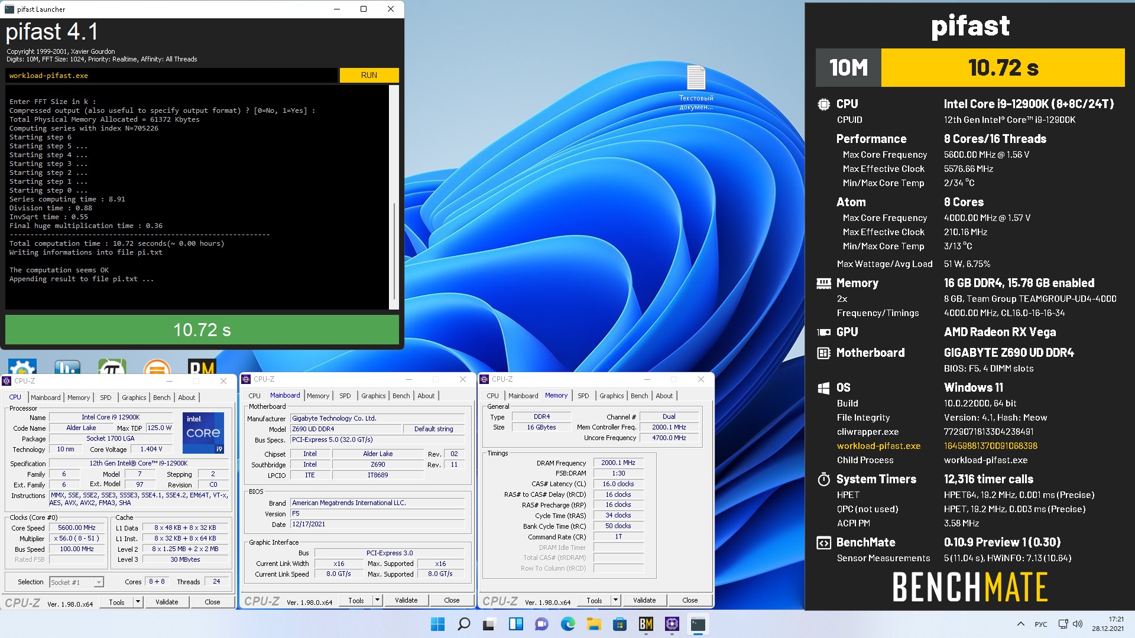Screen dimensions: 1135x638
Task: Open the РУС input language switcher
Action: pos(1041,624)
